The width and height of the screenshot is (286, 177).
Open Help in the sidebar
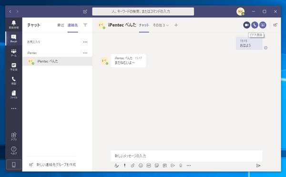[14, 151]
